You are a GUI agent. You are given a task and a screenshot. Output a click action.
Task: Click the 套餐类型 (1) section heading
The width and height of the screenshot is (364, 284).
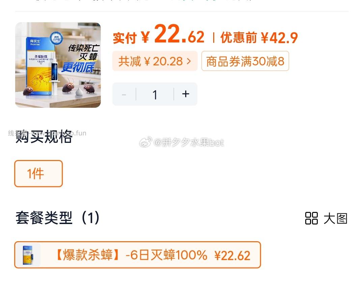[x=58, y=218]
